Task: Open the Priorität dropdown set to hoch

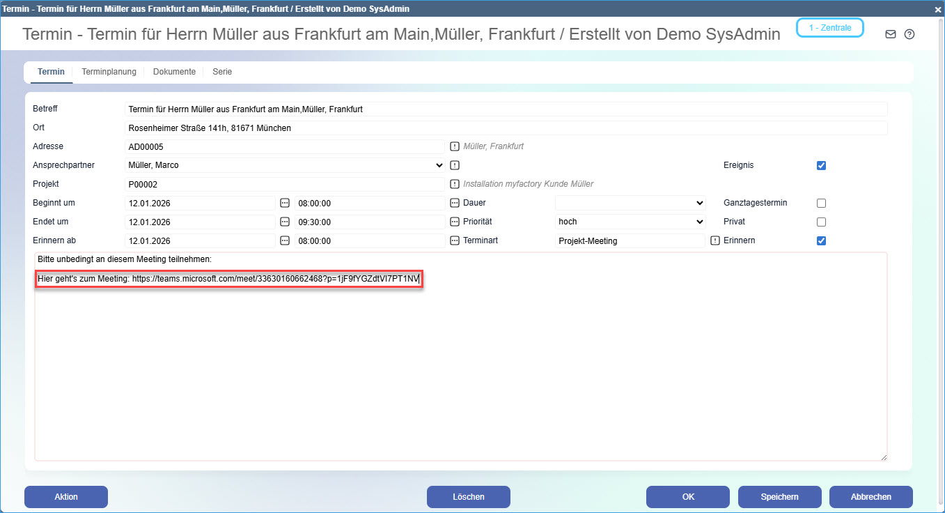Action: click(630, 222)
